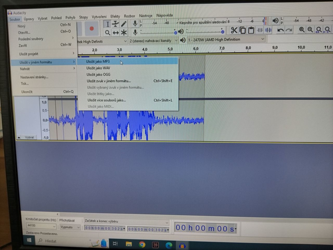The image size is (333, 250).
Task: Click Nastavení stránky... menu entry
Action: point(45,77)
